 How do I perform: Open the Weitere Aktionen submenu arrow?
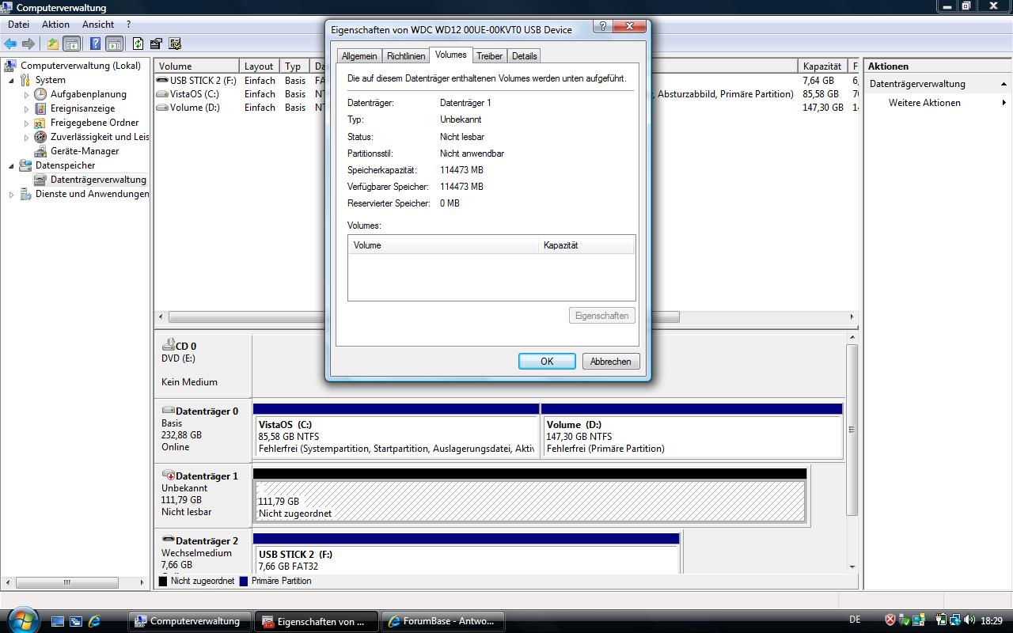[1004, 103]
